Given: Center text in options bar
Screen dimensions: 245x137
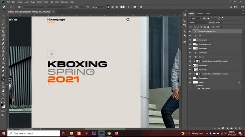Looking at the screenshot, I should click(113, 7).
